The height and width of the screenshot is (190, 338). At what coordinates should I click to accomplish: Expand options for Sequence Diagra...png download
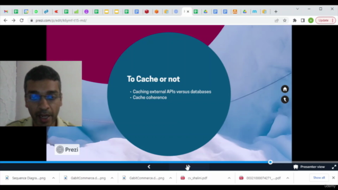pyautogui.click(x=53, y=178)
